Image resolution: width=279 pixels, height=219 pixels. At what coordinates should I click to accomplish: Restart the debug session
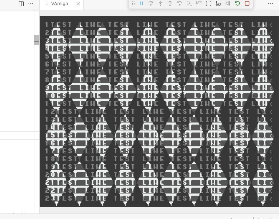point(238,3)
